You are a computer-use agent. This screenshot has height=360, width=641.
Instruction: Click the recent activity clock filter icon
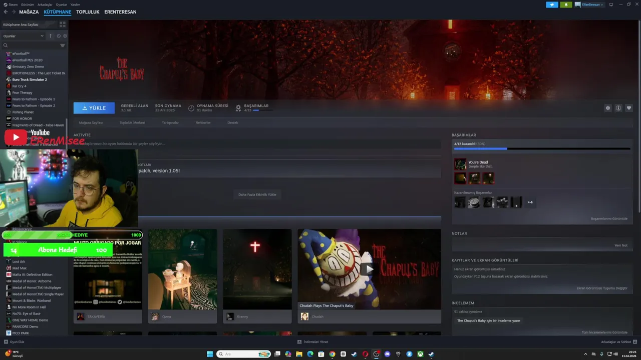(x=59, y=36)
